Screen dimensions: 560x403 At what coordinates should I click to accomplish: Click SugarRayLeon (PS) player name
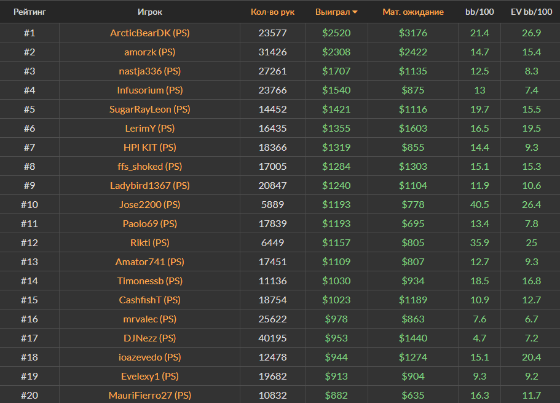tap(150, 109)
